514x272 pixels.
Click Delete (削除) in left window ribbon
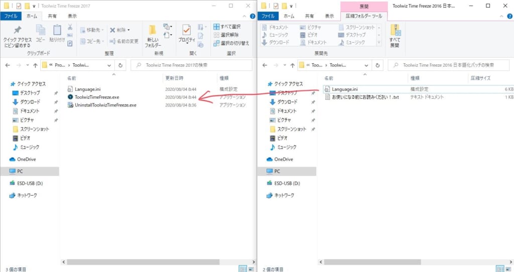119,30
